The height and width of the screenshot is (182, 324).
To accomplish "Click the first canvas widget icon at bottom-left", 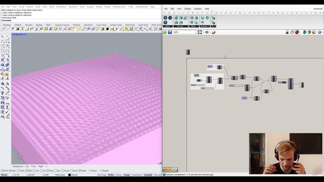I will (165, 170).
